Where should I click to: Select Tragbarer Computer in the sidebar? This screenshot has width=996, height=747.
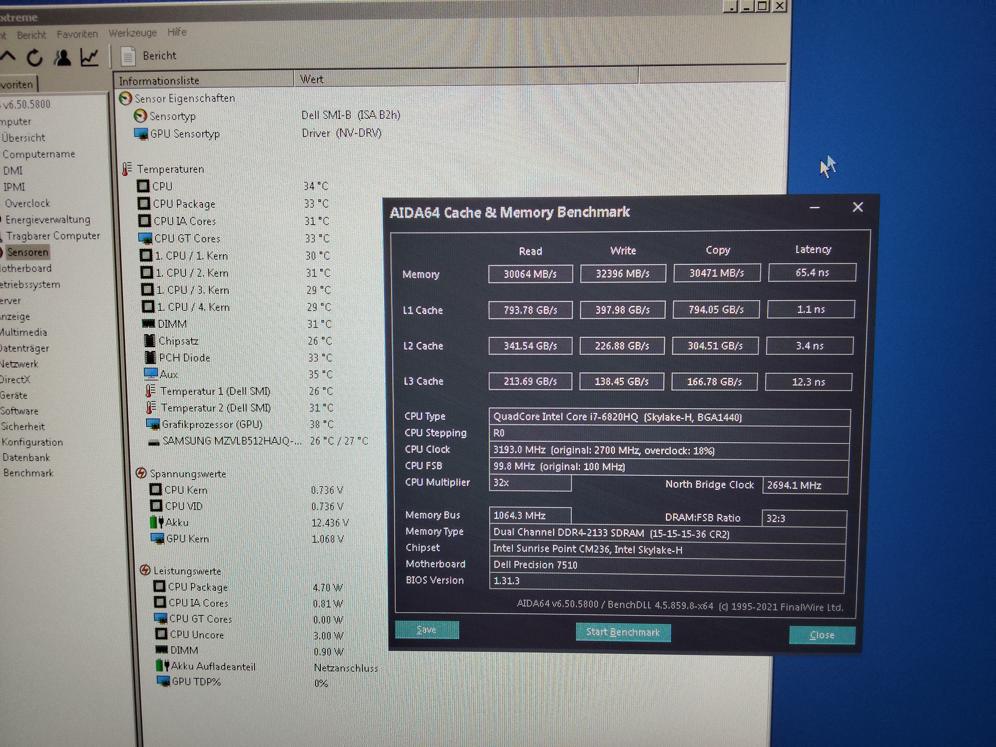click(53, 236)
